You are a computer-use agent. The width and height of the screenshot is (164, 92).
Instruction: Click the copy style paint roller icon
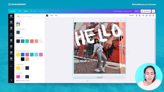(x=136, y=15)
